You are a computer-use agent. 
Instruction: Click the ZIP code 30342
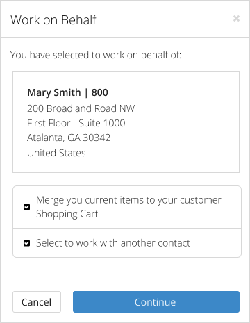click(97, 138)
